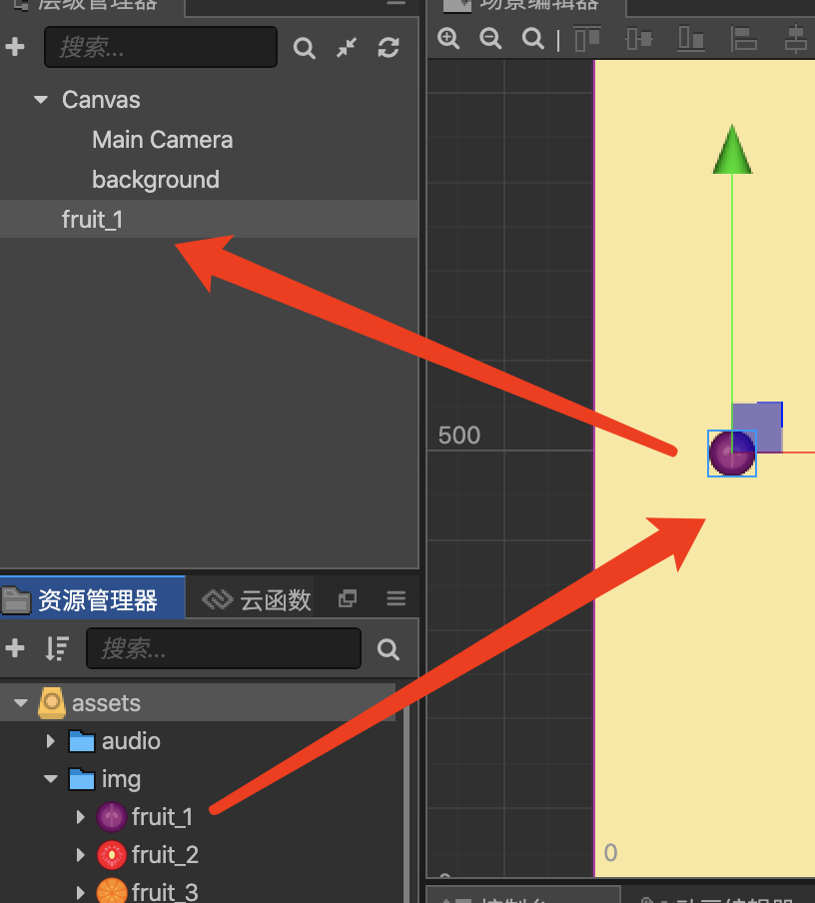Image resolution: width=815 pixels, height=903 pixels.
Task: Click the green Y-axis gizmo arrow
Action: click(x=732, y=150)
